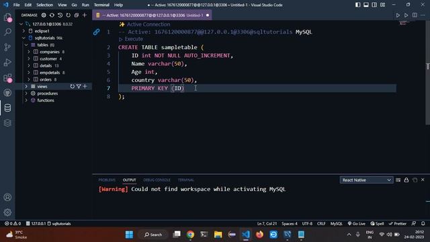Collapse the sqltutorials database node

[x=24, y=38]
